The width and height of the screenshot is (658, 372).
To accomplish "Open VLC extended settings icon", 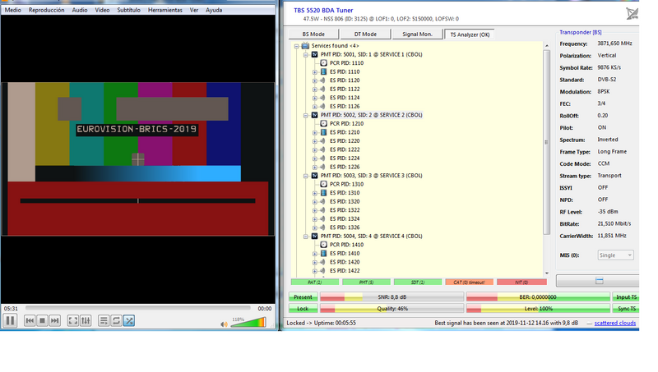I will 86,321.
